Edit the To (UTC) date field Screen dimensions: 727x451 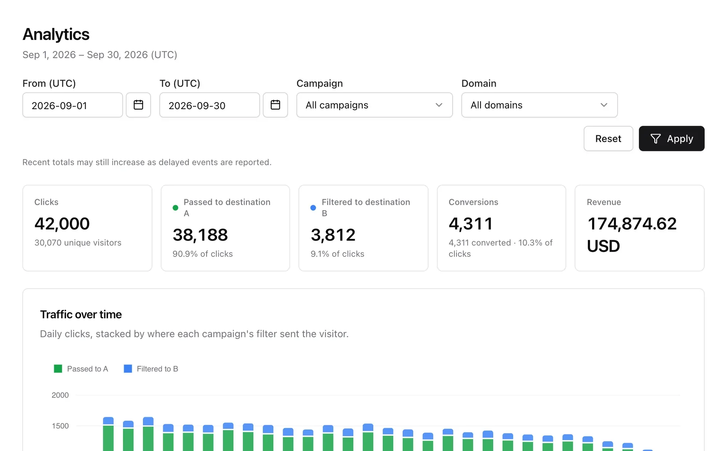point(210,105)
